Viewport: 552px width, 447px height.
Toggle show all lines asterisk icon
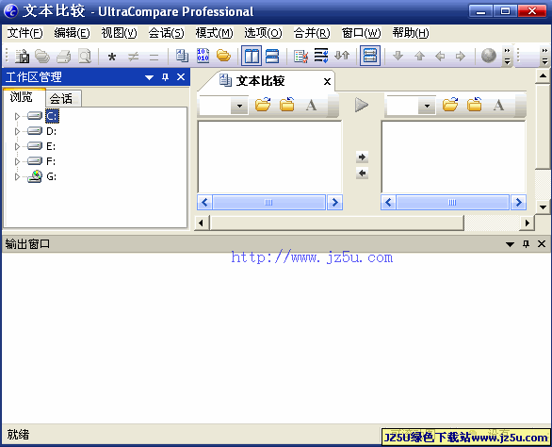(112, 57)
